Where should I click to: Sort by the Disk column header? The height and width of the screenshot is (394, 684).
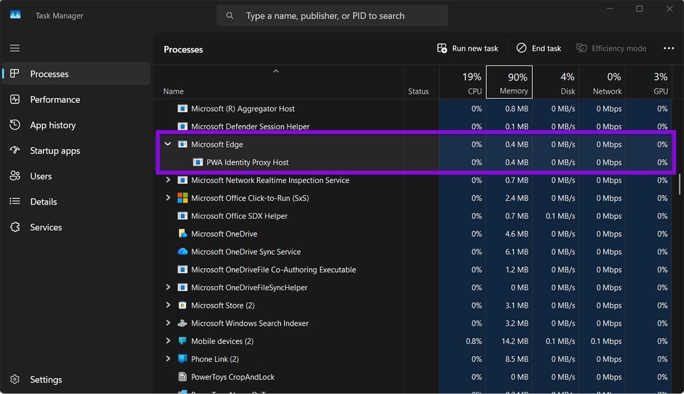click(556, 82)
